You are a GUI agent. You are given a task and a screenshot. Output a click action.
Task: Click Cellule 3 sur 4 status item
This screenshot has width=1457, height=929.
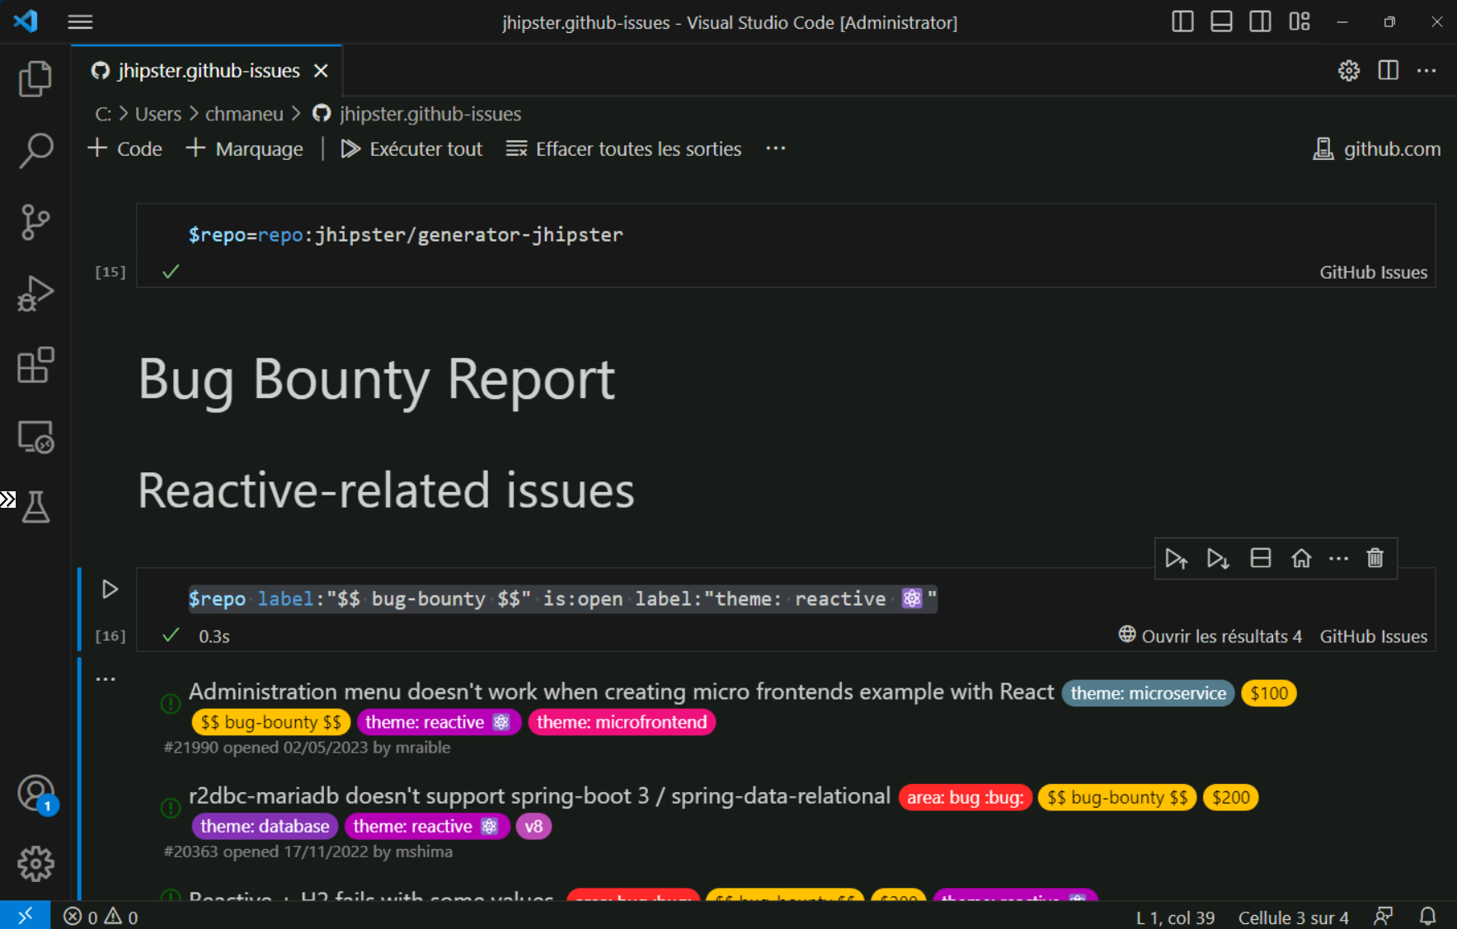[x=1293, y=917]
